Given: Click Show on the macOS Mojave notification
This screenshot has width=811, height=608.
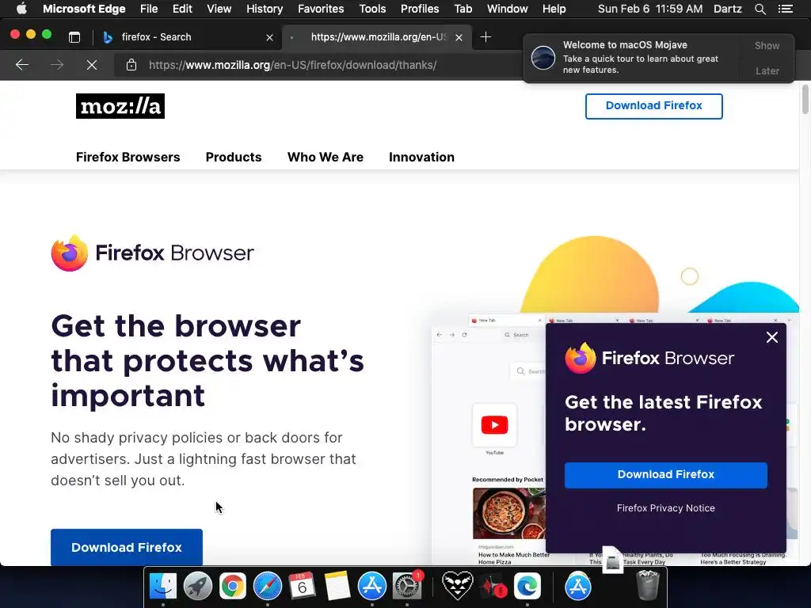Looking at the screenshot, I should click(x=767, y=45).
